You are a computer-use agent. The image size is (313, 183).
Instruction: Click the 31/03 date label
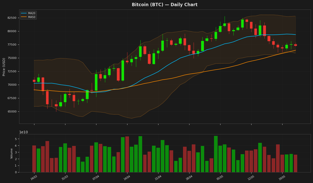coord(65,178)
